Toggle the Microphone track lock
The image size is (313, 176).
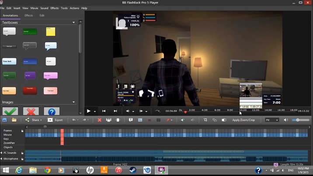coord(22,159)
